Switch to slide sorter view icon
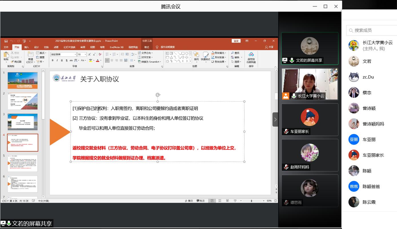Viewport: 397px width, 229px height. click(220, 201)
